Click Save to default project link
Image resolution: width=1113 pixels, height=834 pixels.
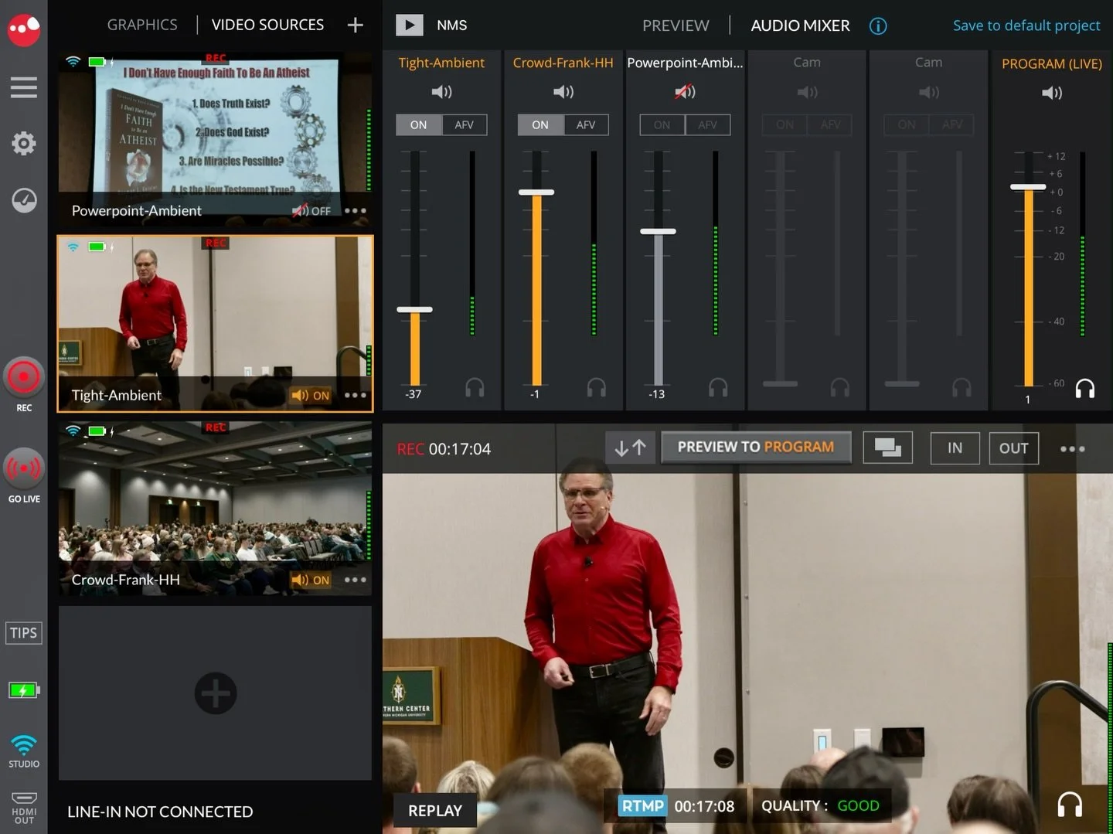[x=1026, y=26]
